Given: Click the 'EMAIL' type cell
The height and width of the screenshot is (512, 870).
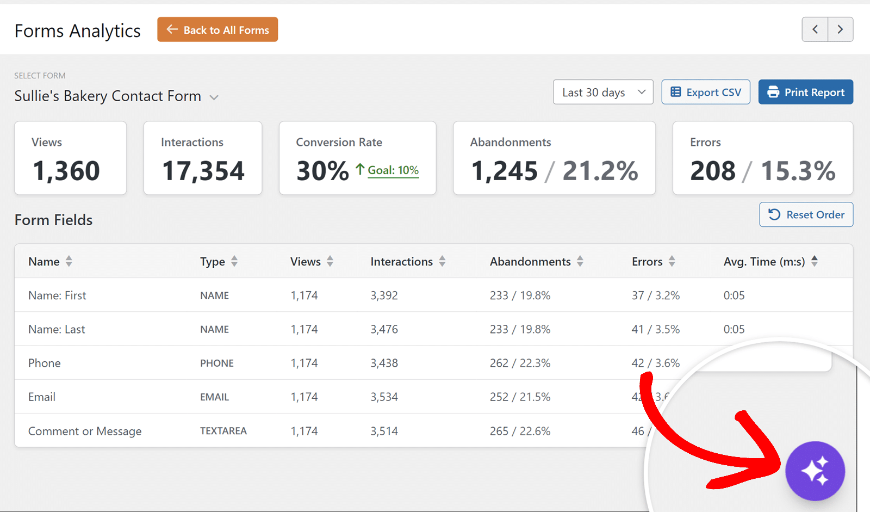Looking at the screenshot, I should pyautogui.click(x=214, y=397).
